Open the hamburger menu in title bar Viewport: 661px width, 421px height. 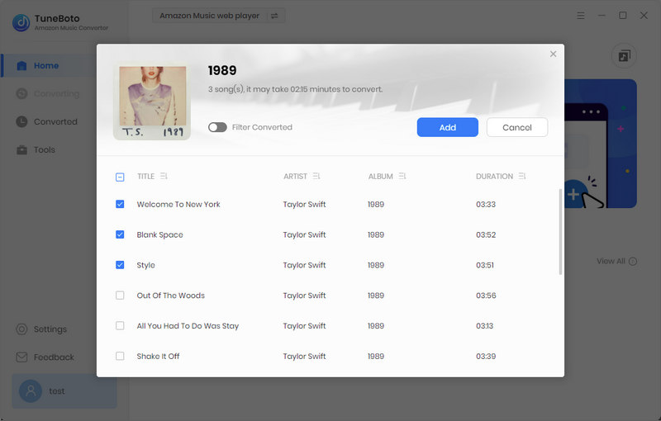(x=581, y=16)
